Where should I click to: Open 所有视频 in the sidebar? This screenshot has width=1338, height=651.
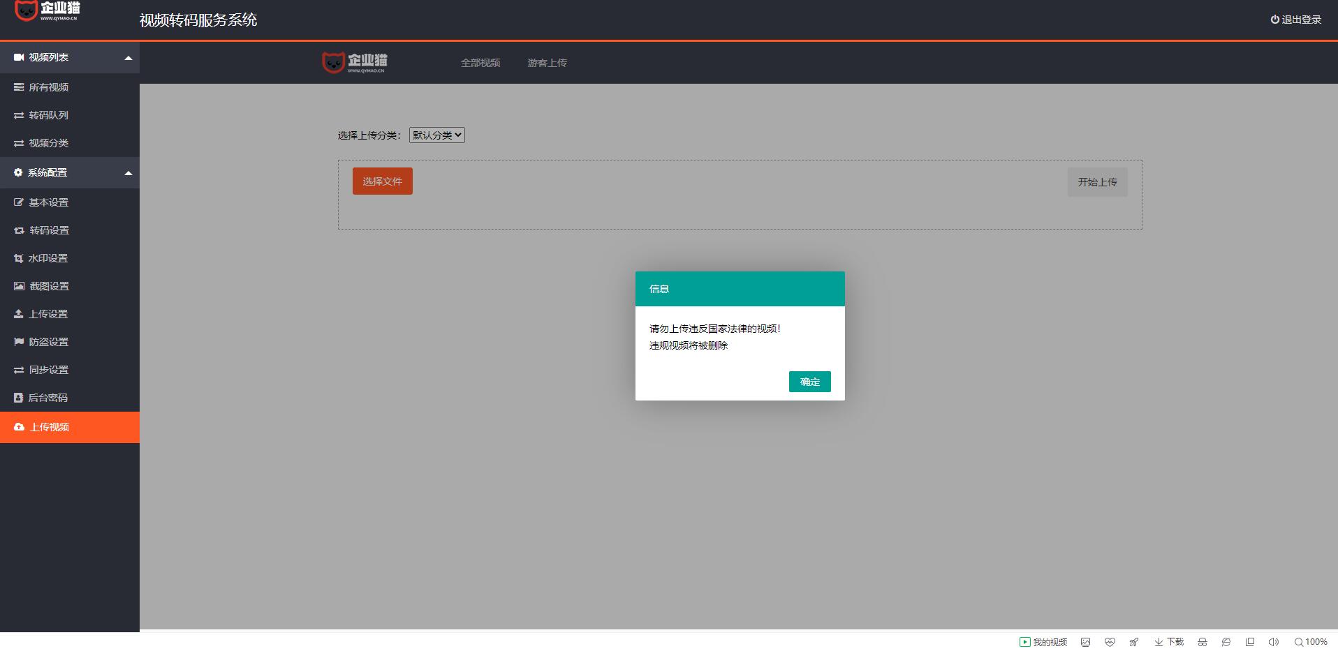coord(48,87)
